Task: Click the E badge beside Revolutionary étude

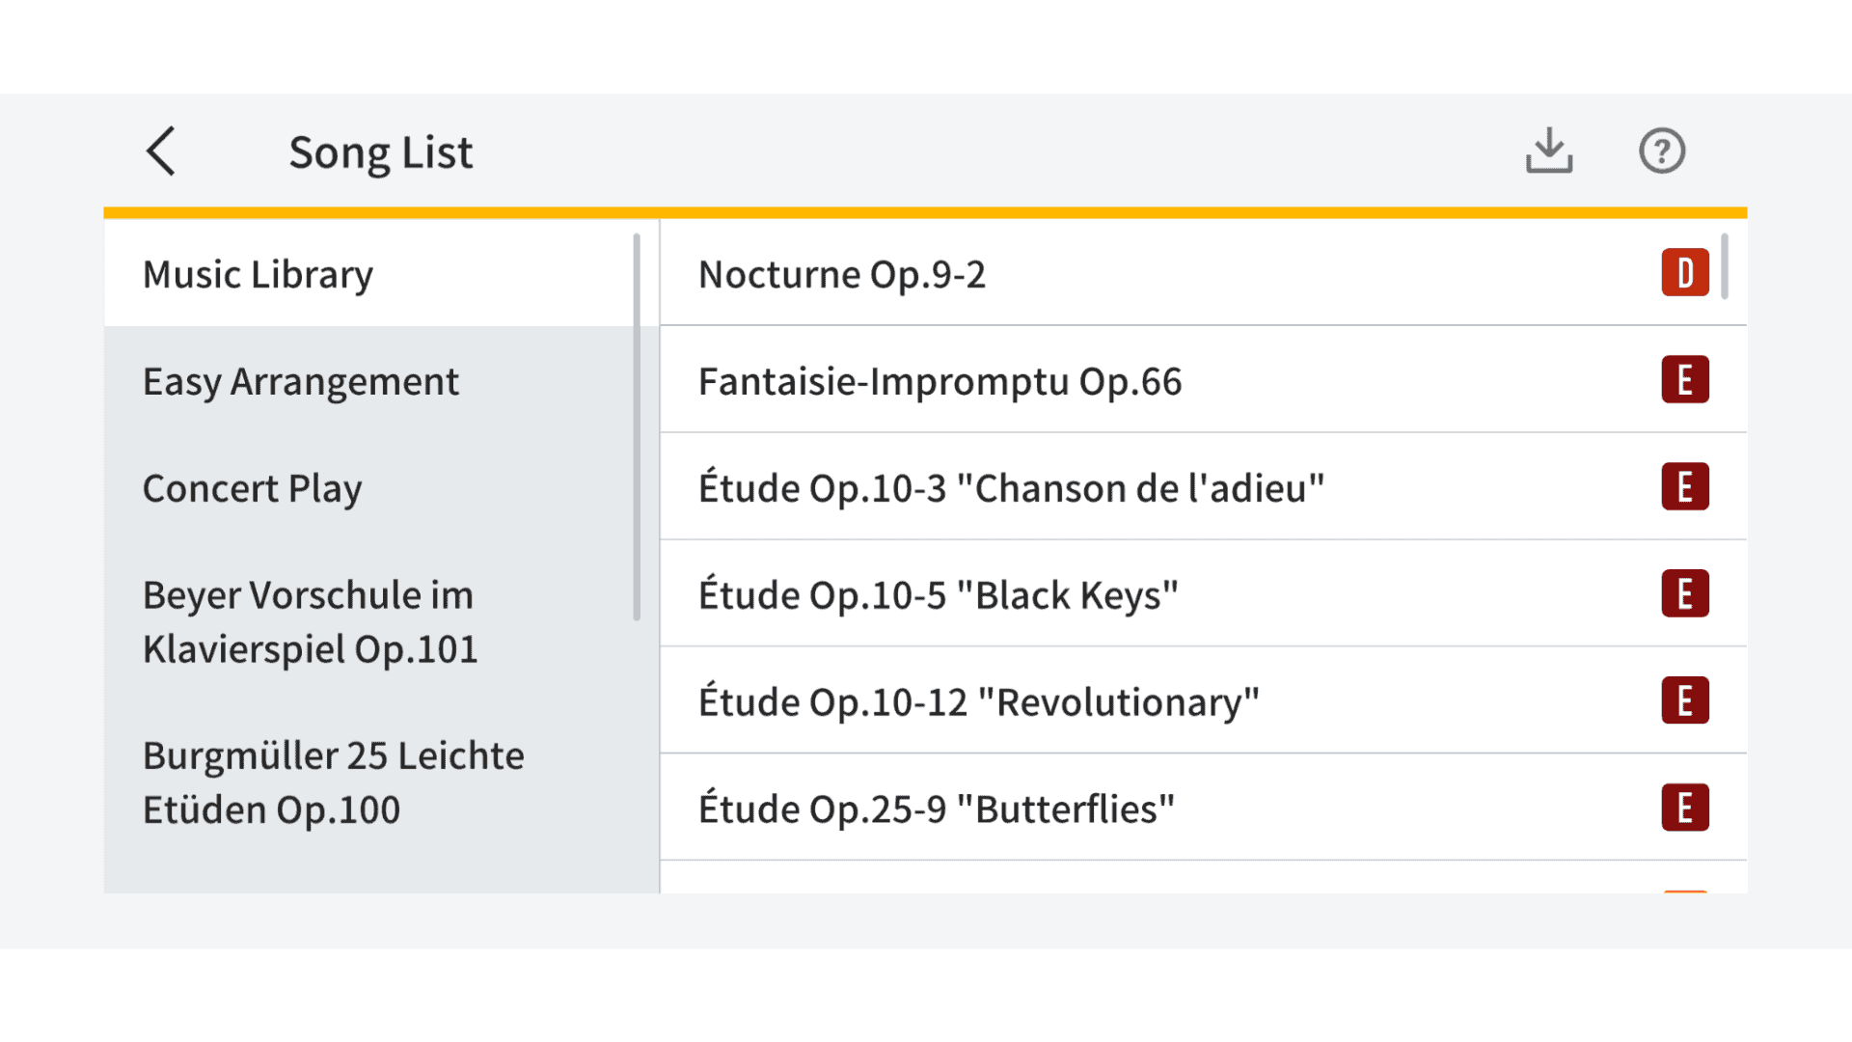Action: click(1684, 701)
